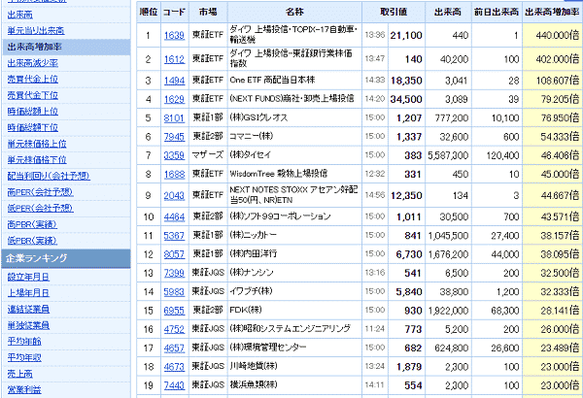Click the 市場 column header
583x398 pixels.
(x=208, y=12)
